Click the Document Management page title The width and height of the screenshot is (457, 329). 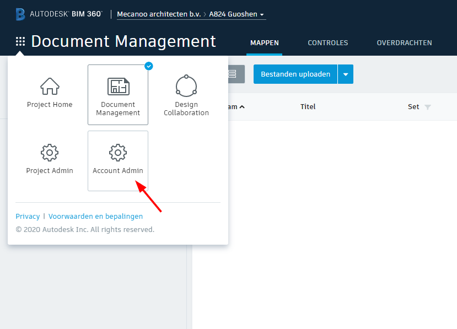123,41
